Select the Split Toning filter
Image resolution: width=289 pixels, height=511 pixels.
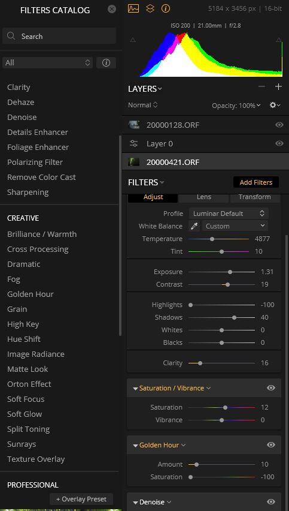tap(29, 429)
